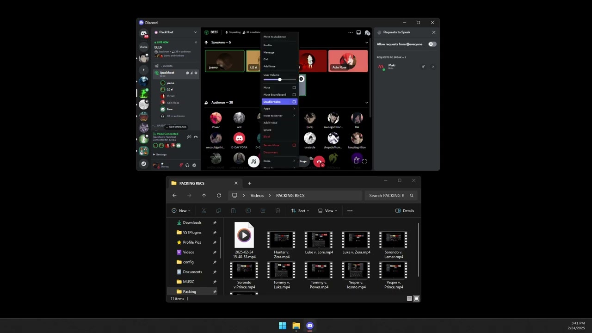The image size is (592, 333).
Task: Open the Sort dropdown in File Explorer
Action: click(300, 211)
